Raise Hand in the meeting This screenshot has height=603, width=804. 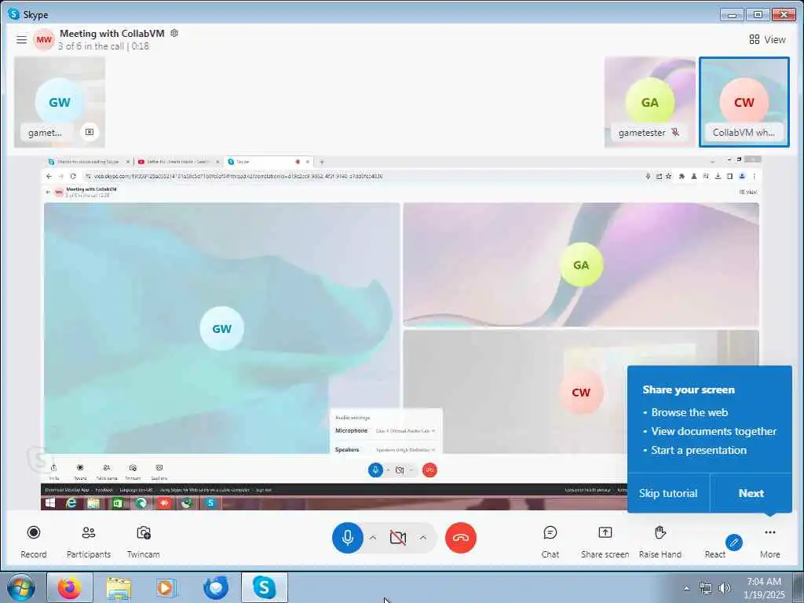click(660, 541)
